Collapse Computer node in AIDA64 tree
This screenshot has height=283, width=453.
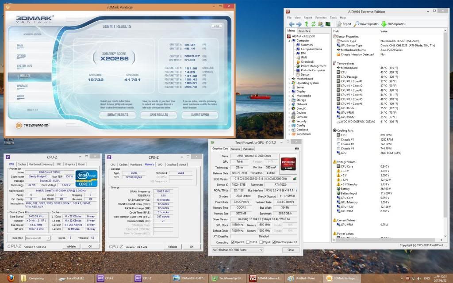289,41
